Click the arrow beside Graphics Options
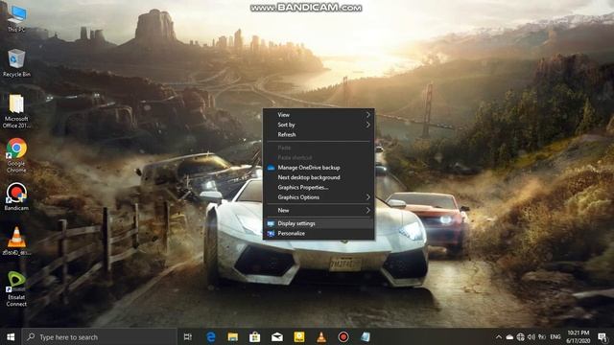 (x=368, y=197)
